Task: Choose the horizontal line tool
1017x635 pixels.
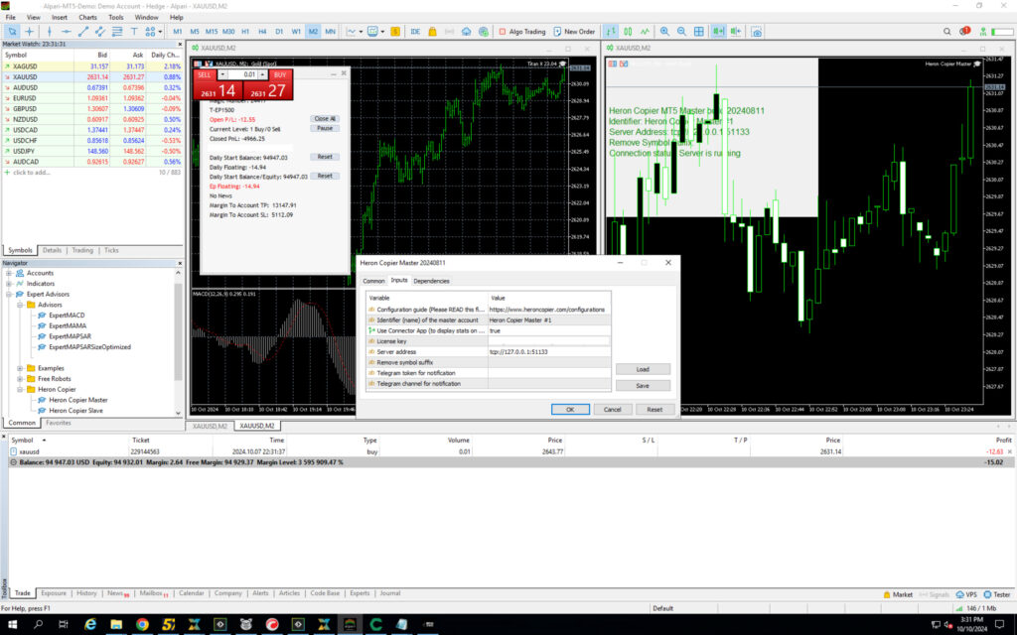Action: pos(67,31)
